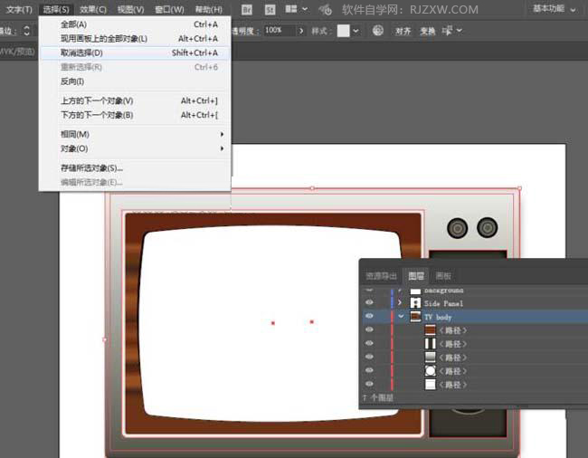
Task: Click the transform (变换) button
Action: tap(428, 30)
